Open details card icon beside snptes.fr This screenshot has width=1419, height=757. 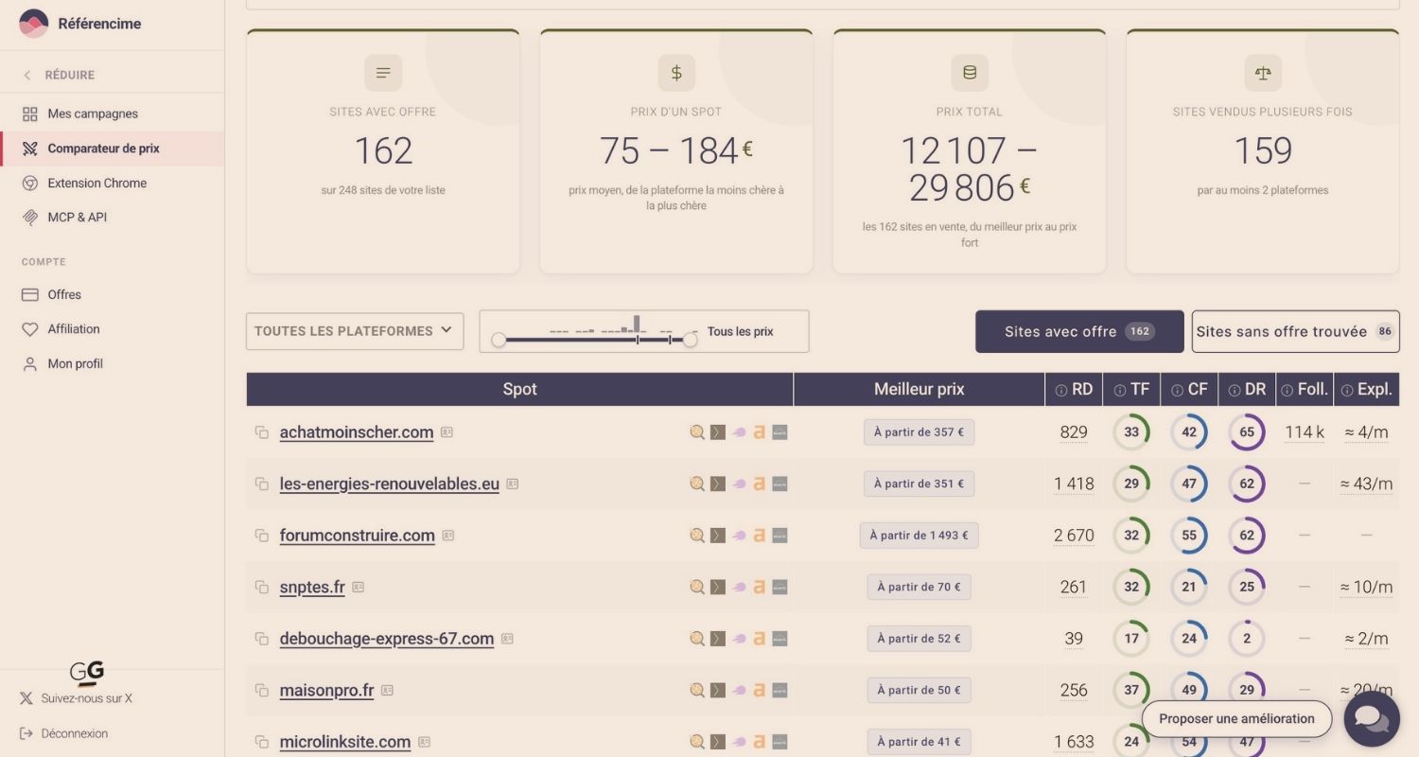358,588
